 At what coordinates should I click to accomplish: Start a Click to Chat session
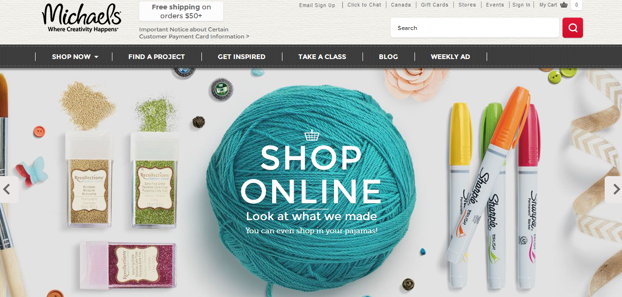pyautogui.click(x=364, y=5)
